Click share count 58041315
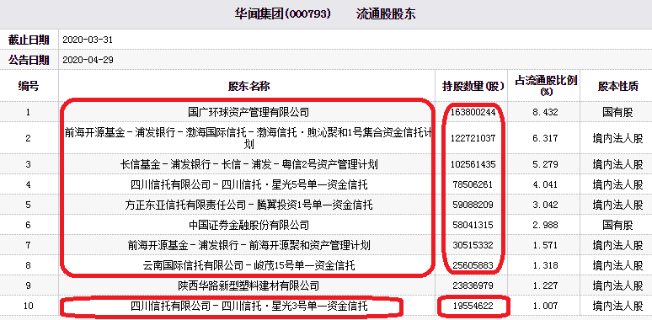The height and width of the screenshot is (320, 652). [x=473, y=225]
